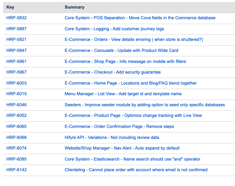The height and width of the screenshot is (186, 235).
Task: Open issue key HRP-5921
Action: tap(16, 40)
